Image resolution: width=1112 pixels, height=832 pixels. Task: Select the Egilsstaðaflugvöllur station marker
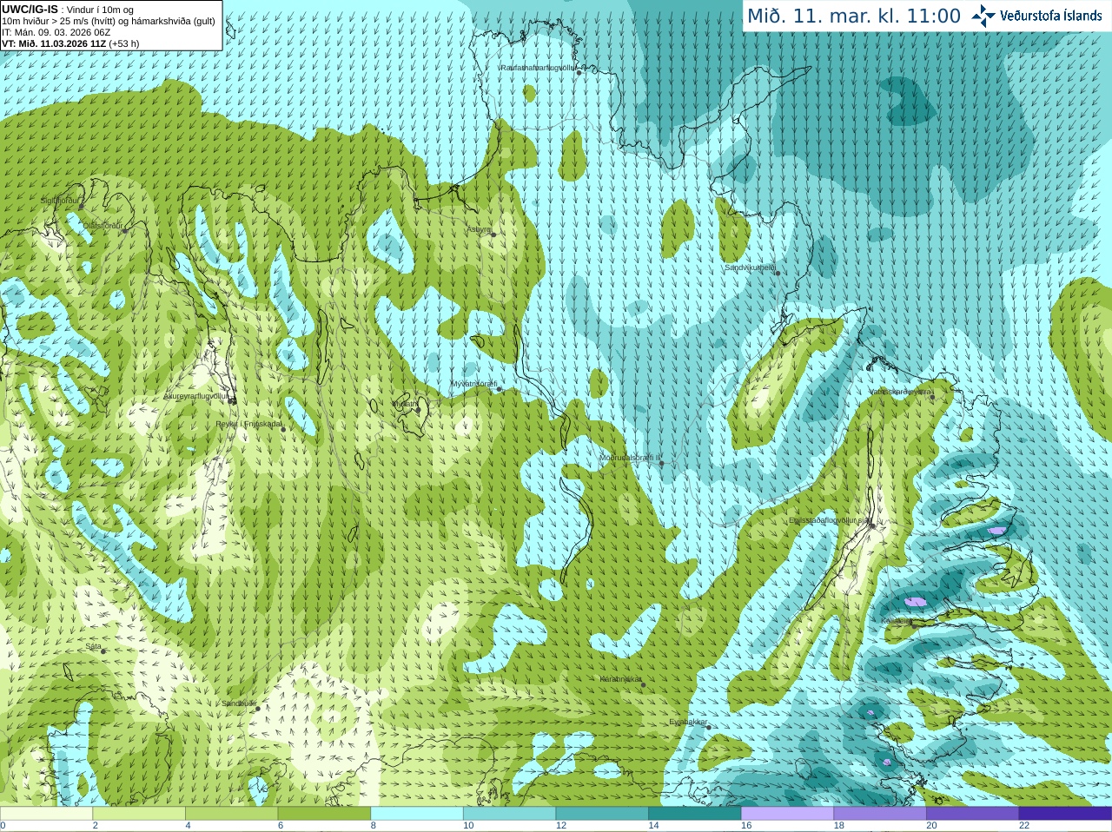point(873,525)
